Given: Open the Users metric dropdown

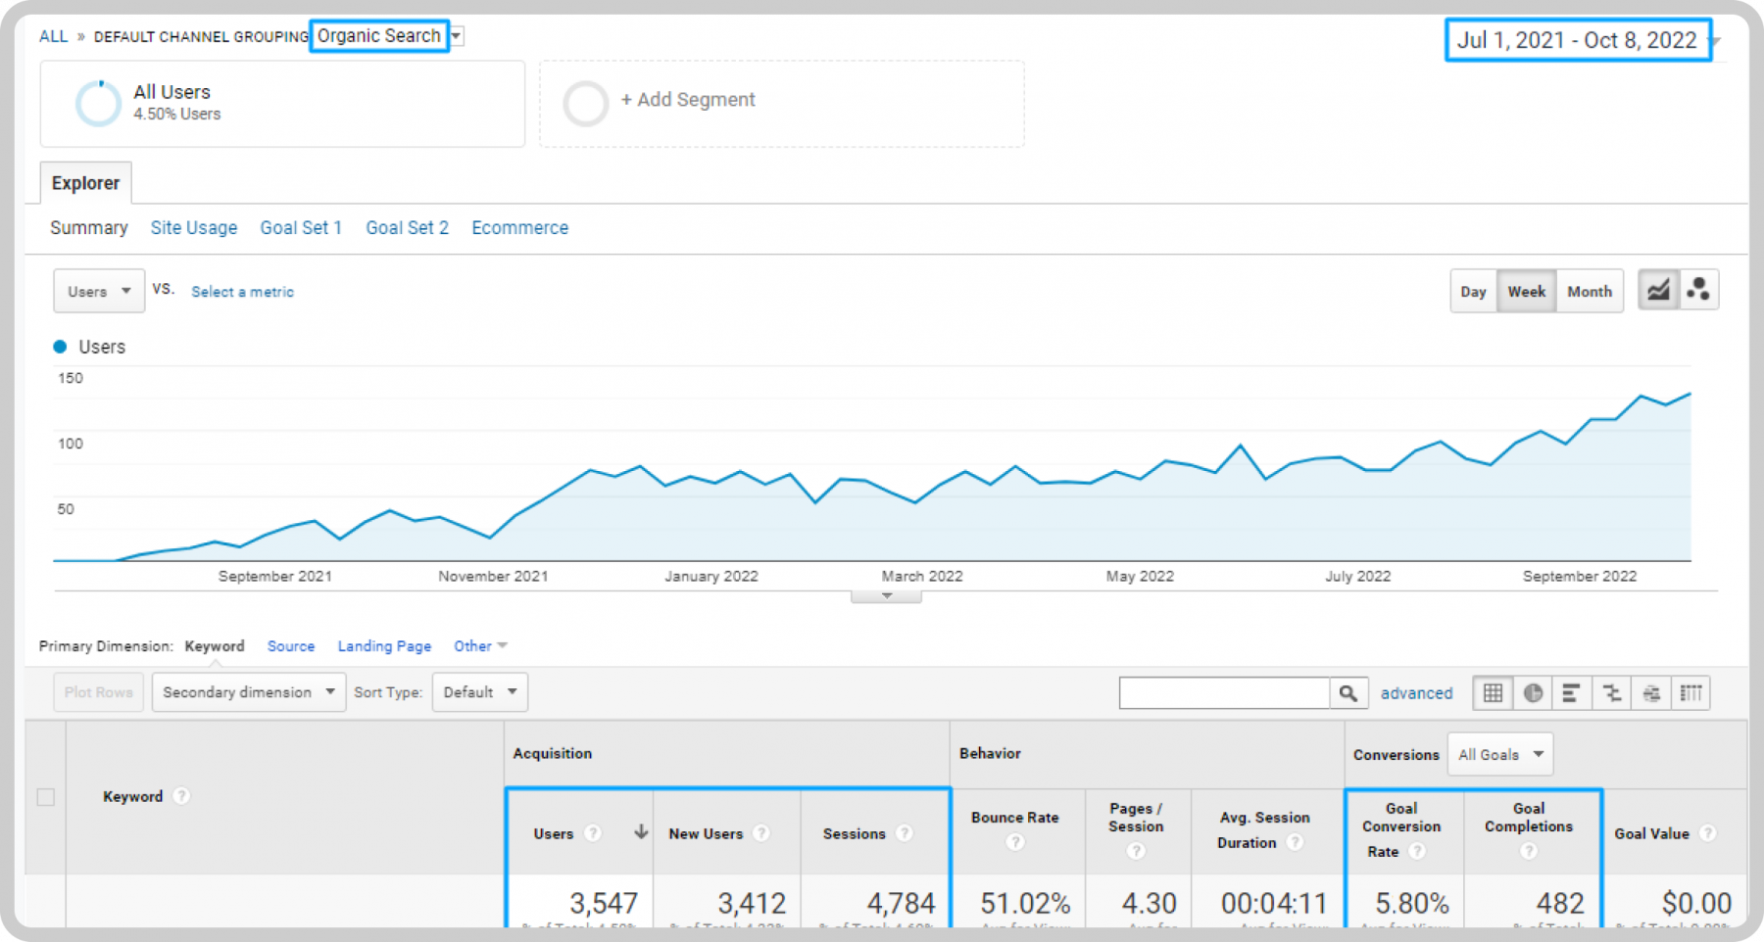Looking at the screenshot, I should coord(99,292).
